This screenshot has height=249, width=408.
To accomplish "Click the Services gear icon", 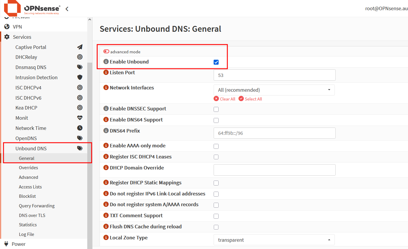I will pyautogui.click(x=7, y=37).
